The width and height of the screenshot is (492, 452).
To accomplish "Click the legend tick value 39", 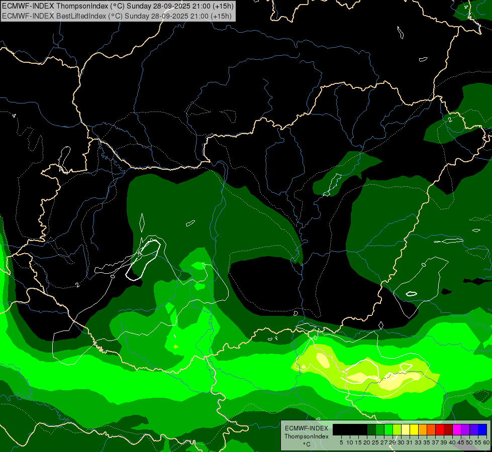I will (x=444, y=442).
